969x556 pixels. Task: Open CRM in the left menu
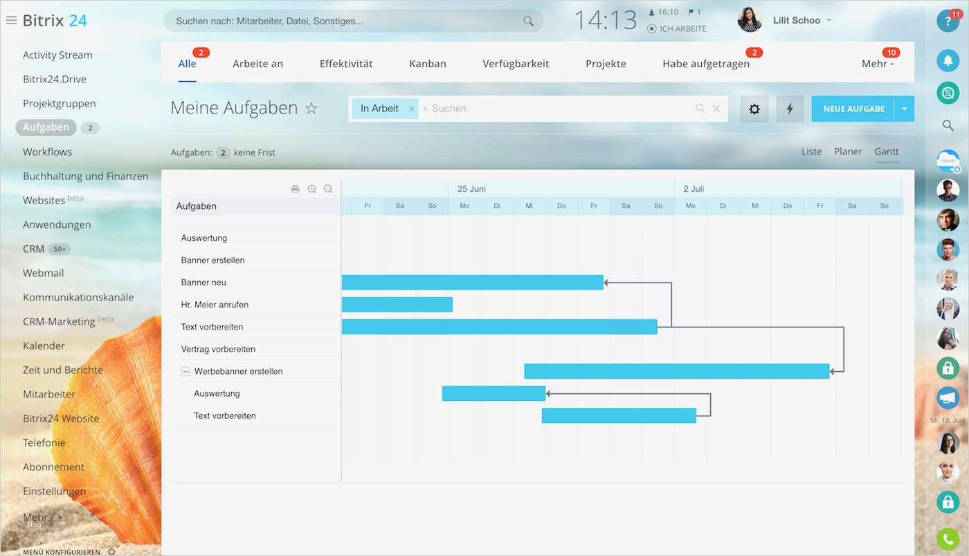33,249
